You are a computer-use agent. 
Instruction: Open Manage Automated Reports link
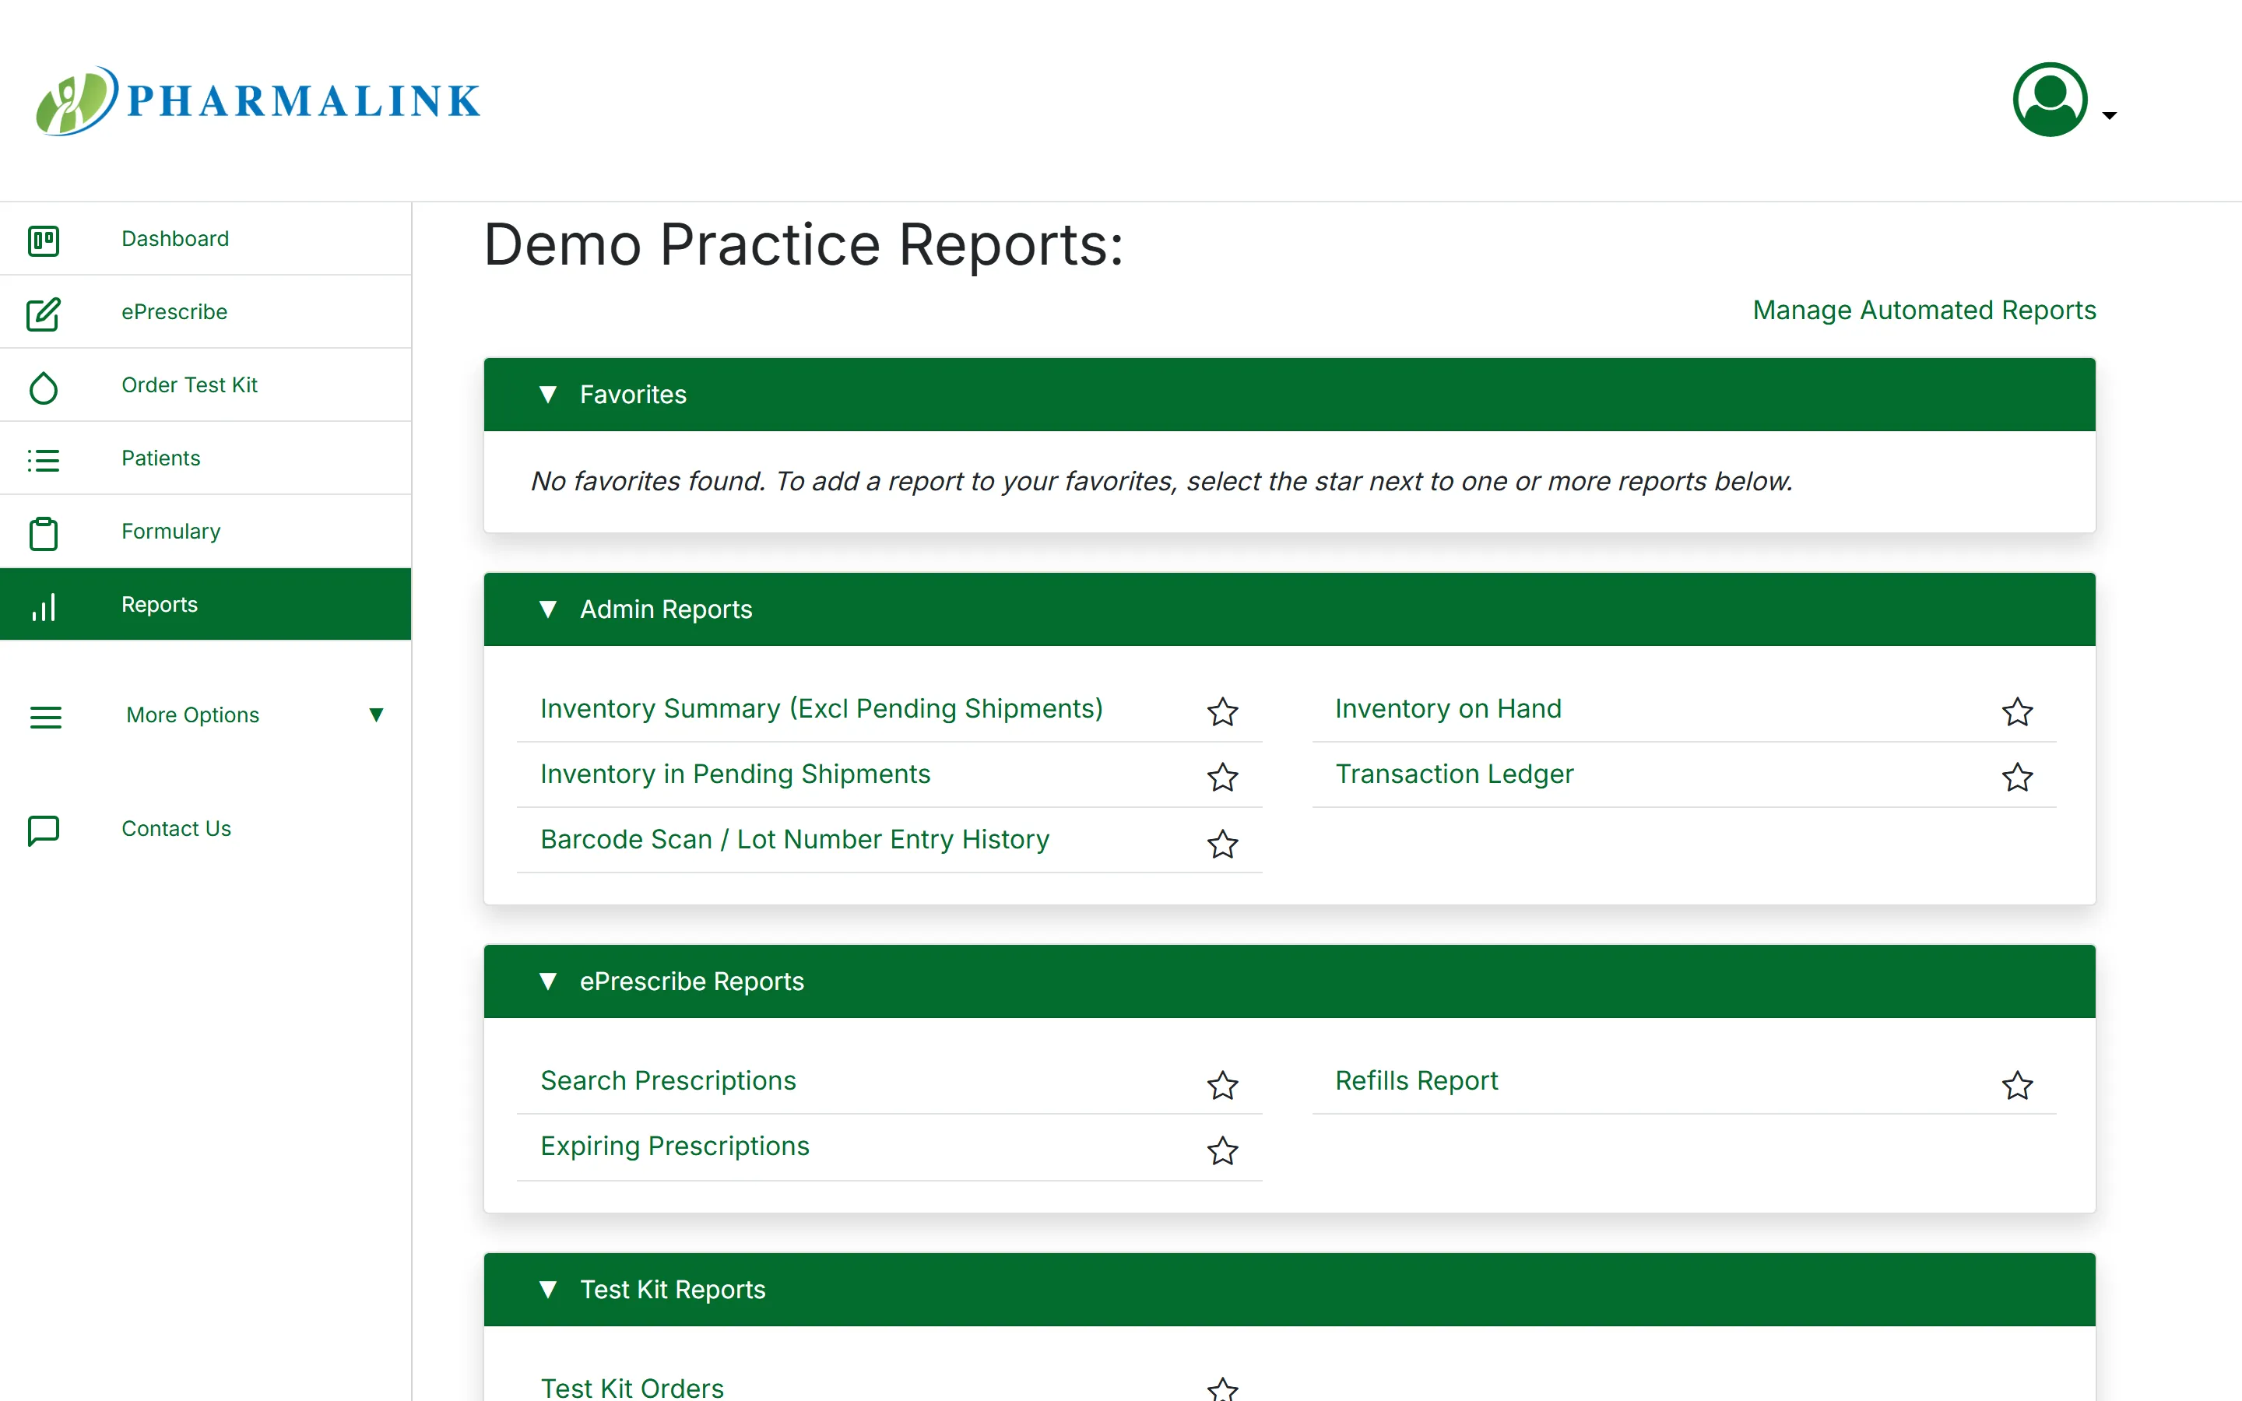pyautogui.click(x=1924, y=310)
